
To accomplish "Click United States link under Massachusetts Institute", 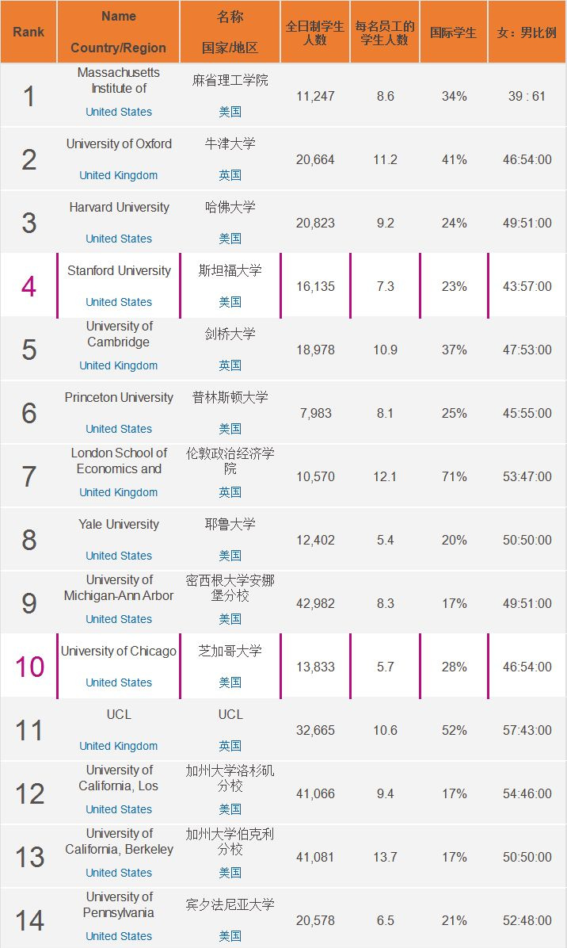I will 119,112.
